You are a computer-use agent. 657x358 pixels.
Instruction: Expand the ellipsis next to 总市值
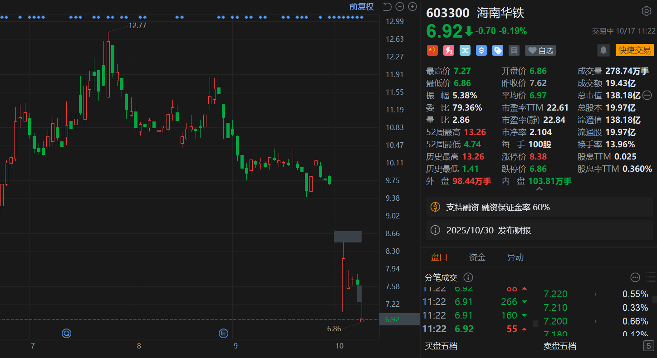pyautogui.click(x=647, y=95)
